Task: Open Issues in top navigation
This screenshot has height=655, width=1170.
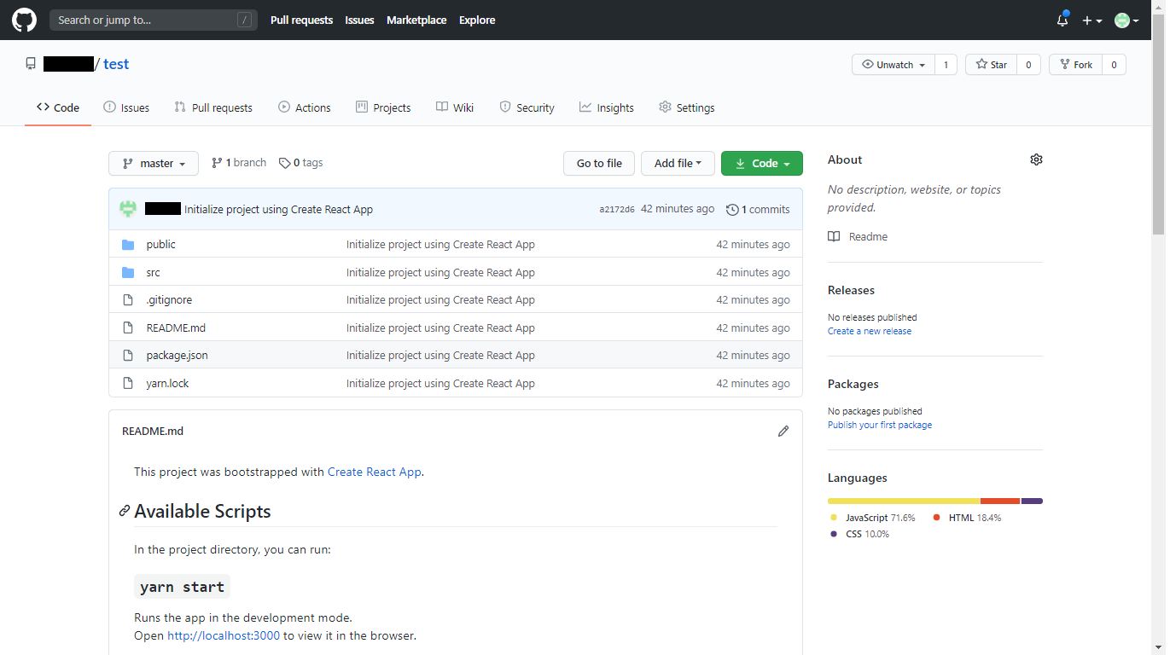Action: pos(359,20)
